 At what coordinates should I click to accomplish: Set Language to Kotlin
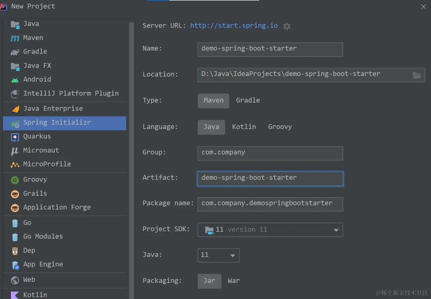[244, 127]
